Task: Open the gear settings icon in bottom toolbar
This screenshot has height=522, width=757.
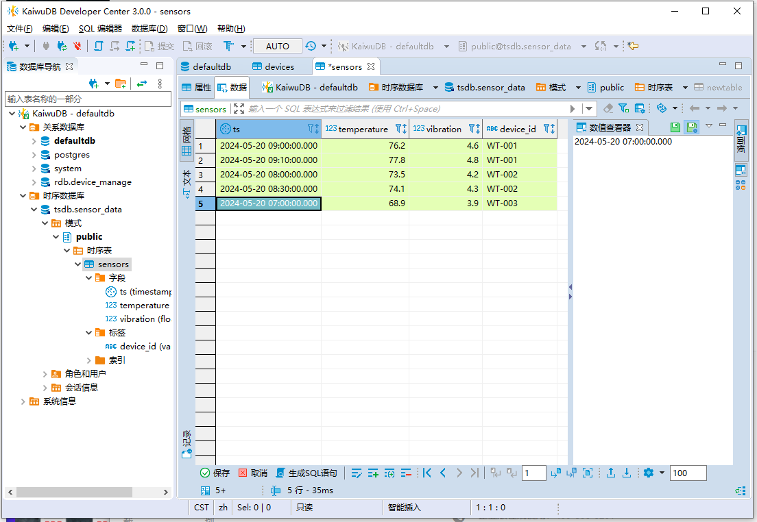Action: tap(649, 473)
